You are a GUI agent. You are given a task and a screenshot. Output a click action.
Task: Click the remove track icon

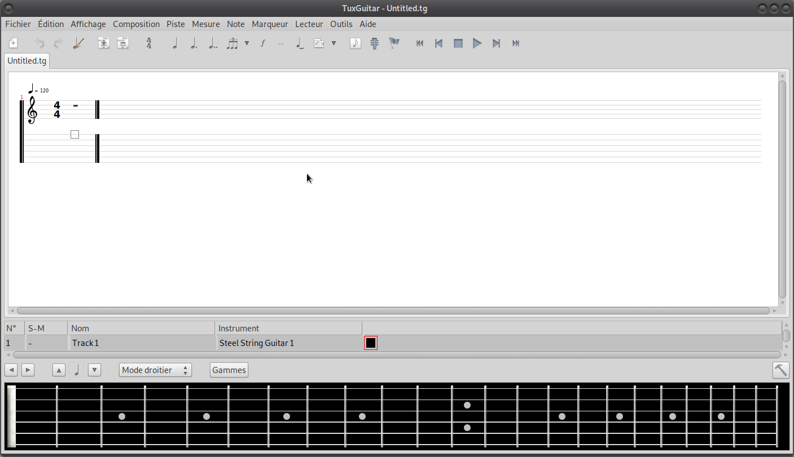pos(122,43)
